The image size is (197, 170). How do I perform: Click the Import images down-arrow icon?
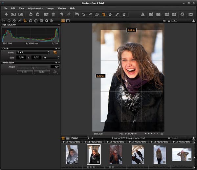[x=6, y=14]
